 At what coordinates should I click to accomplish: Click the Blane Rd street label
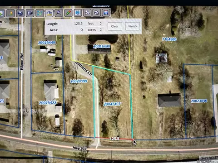pos(22,62)
